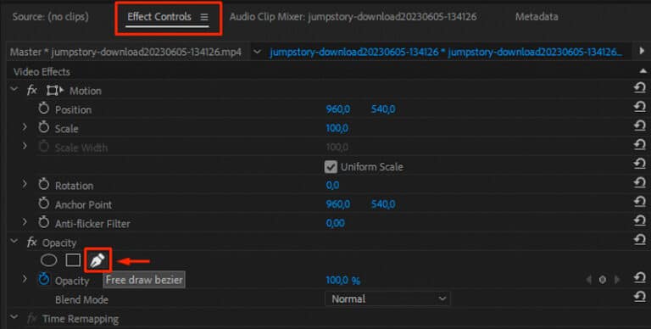651x329 pixels.
Task: Select the Free draw bezier pen mask tool
Action: click(97, 261)
